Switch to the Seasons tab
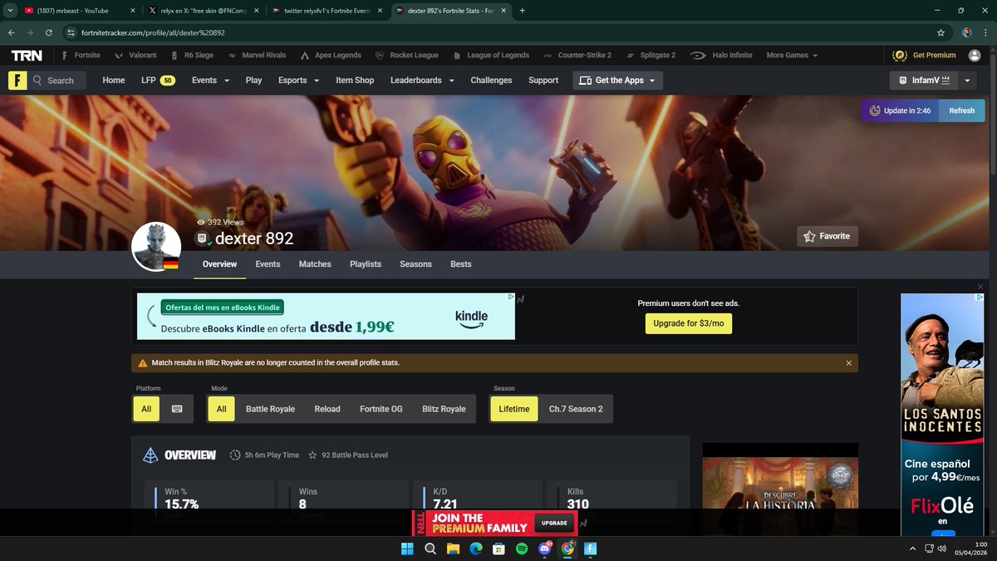The image size is (997, 561). point(415,263)
